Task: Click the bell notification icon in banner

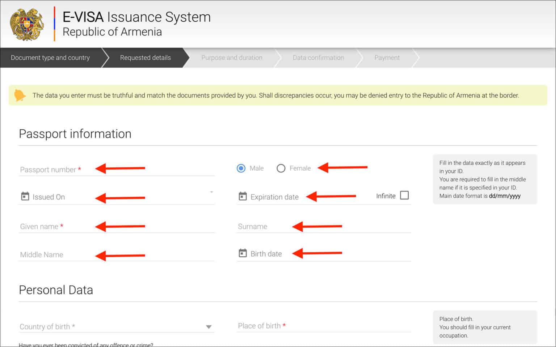Action: pyautogui.click(x=20, y=95)
